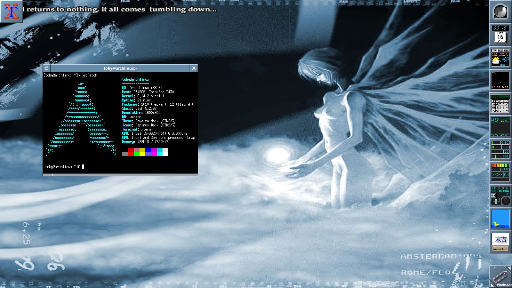Viewport: 512px width, 288px height.
Task: Click calculator key 4
Action: click(x=497, y=104)
